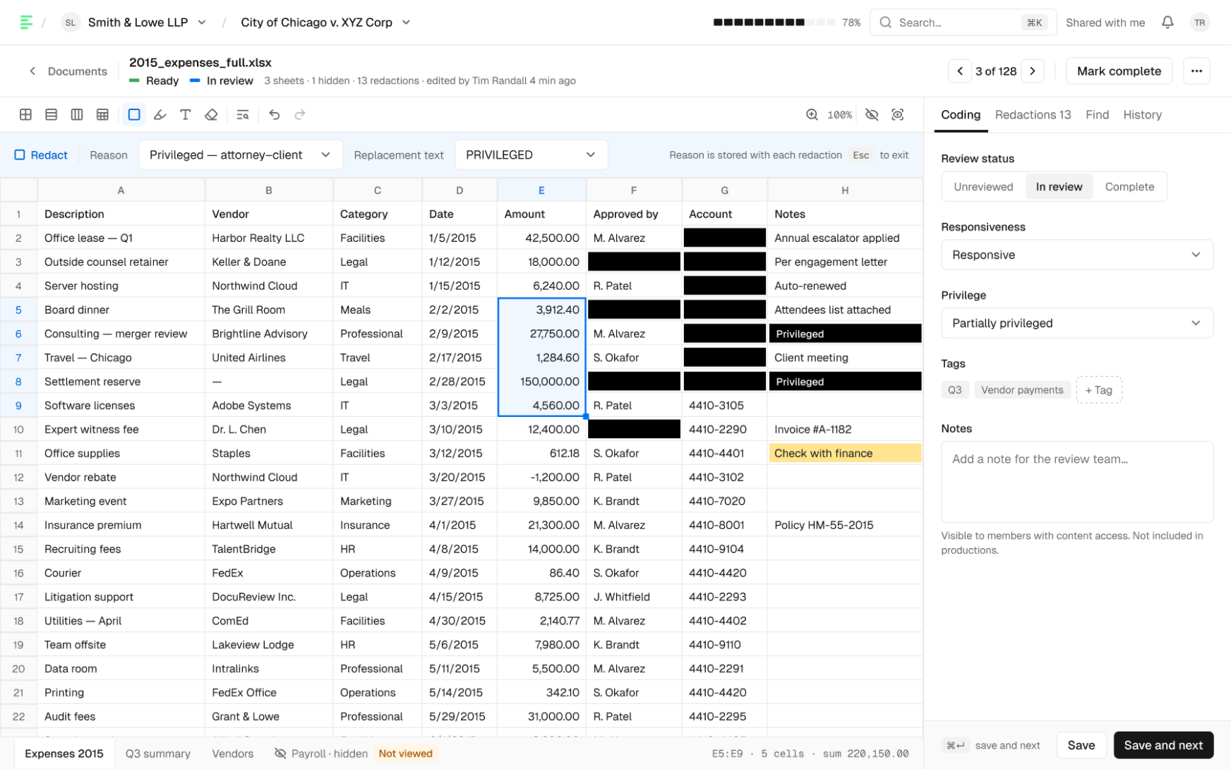Image resolution: width=1231 pixels, height=769 pixels.
Task: Undo the last action
Action: coord(275,114)
